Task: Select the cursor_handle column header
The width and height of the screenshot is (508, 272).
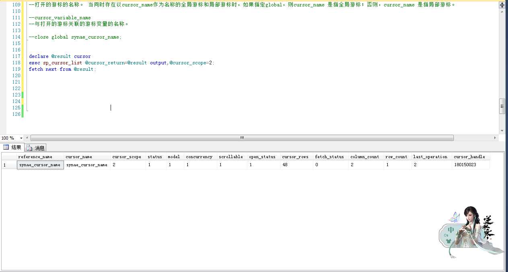Action: coord(471,157)
